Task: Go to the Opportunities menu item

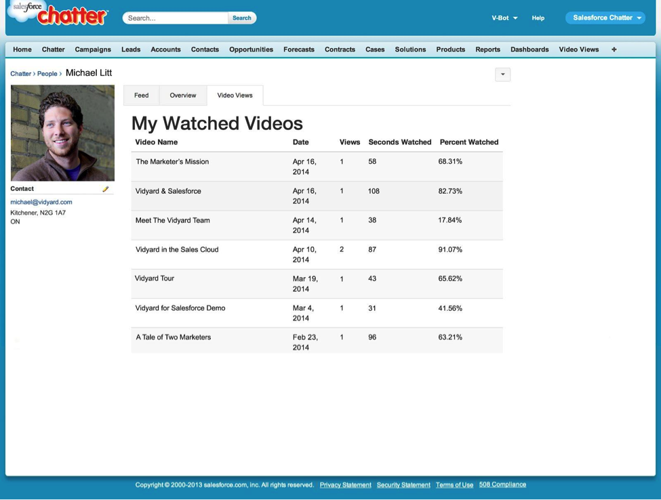Action: (x=251, y=49)
